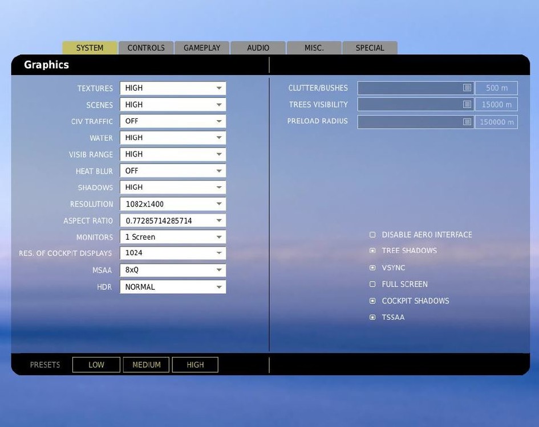Apply the MEDIUM graphics preset
The height and width of the screenshot is (427, 539).
pyautogui.click(x=146, y=364)
